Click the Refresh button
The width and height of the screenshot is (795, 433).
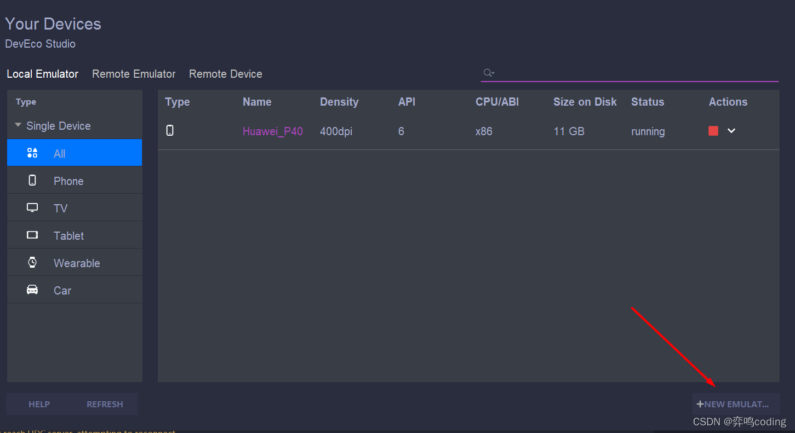[x=105, y=404]
